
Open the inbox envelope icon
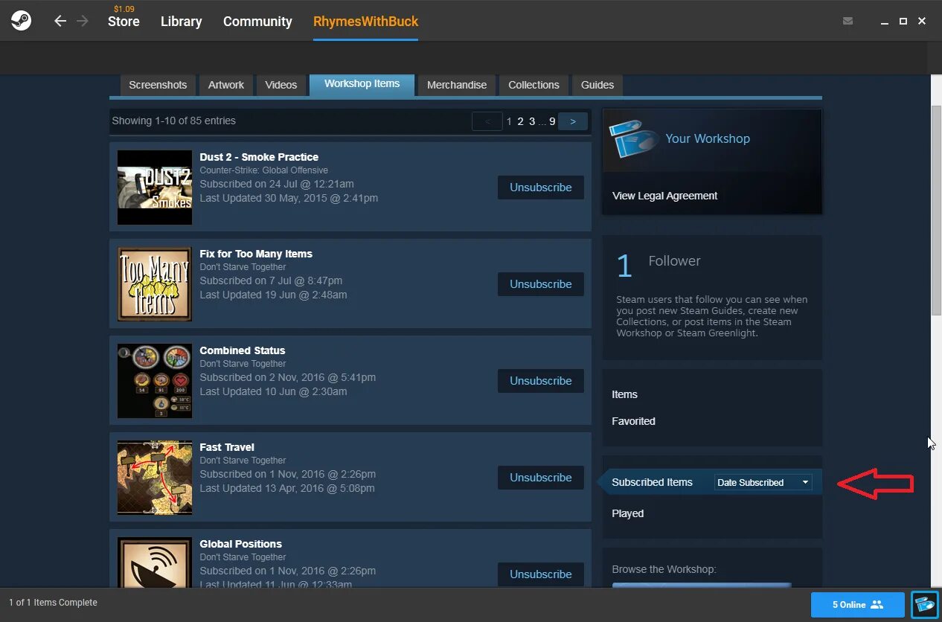pos(848,21)
